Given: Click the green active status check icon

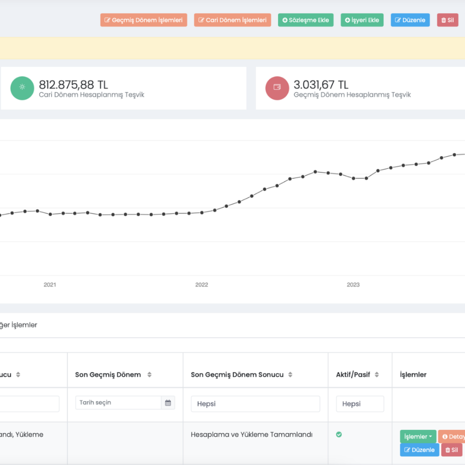Looking at the screenshot, I should pyautogui.click(x=339, y=435).
